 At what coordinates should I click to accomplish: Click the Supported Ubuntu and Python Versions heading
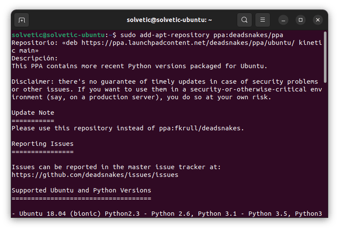click(81, 190)
